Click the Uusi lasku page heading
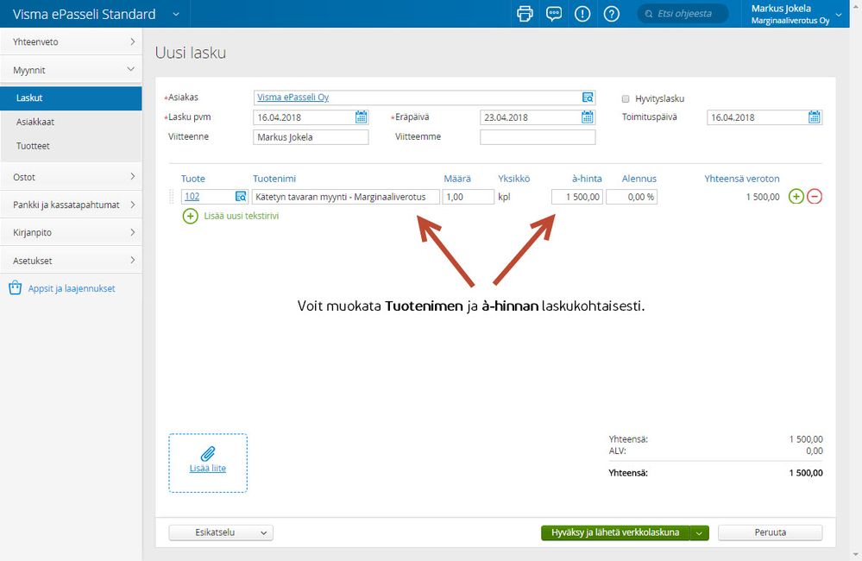This screenshot has width=862, height=561. point(191,53)
